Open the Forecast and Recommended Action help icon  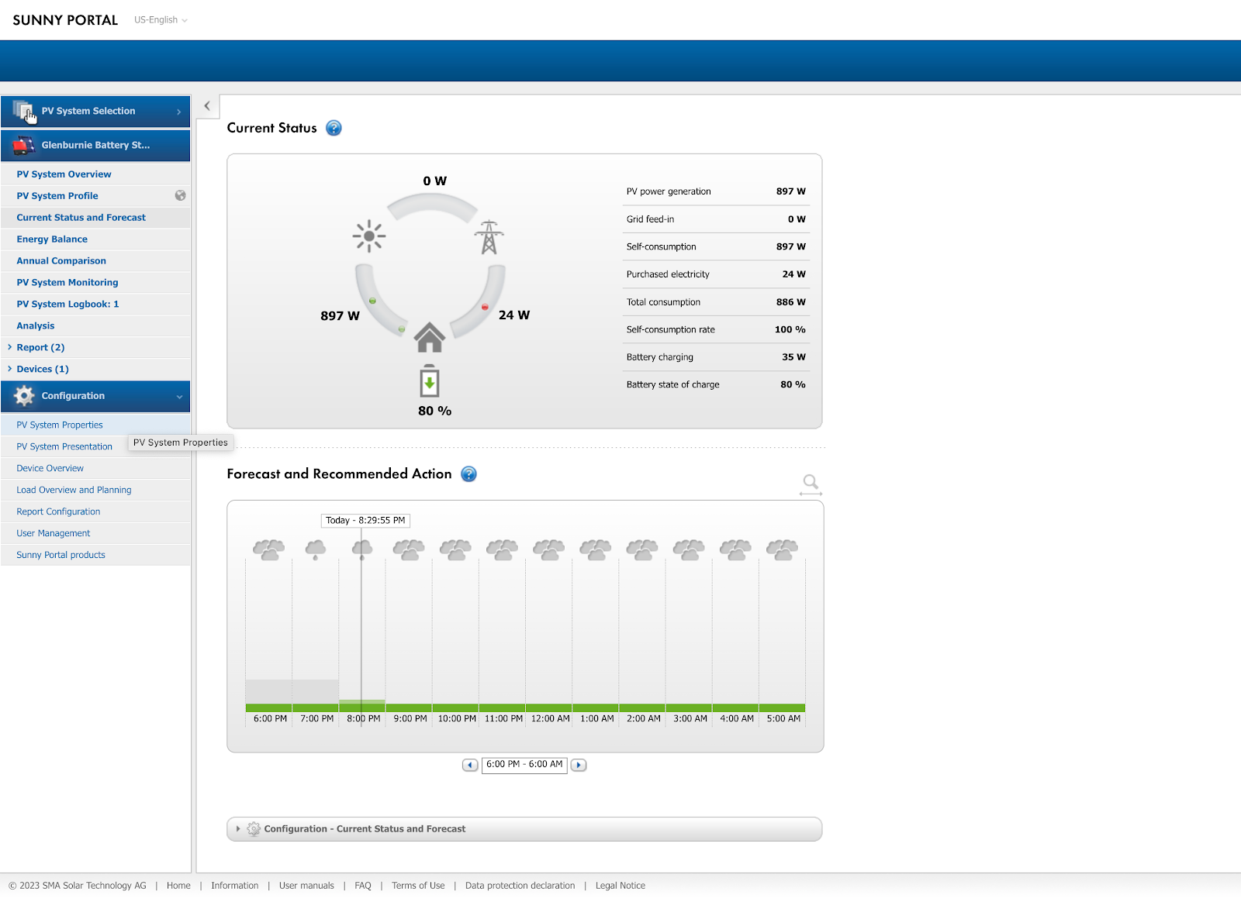pos(468,473)
